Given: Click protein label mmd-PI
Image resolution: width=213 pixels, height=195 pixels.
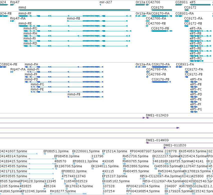Looking at the screenshot, I should (x=33, y=69).
